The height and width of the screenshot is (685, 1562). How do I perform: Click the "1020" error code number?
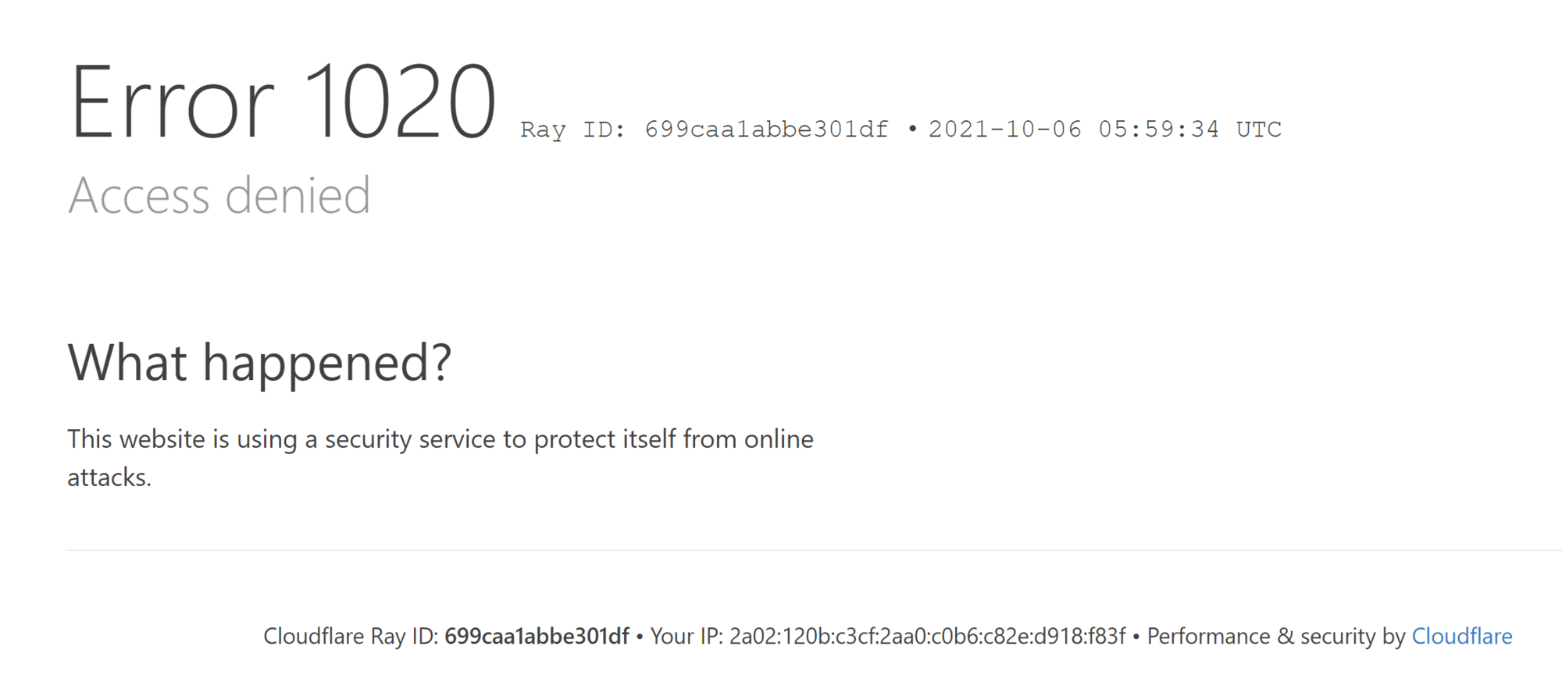click(399, 103)
